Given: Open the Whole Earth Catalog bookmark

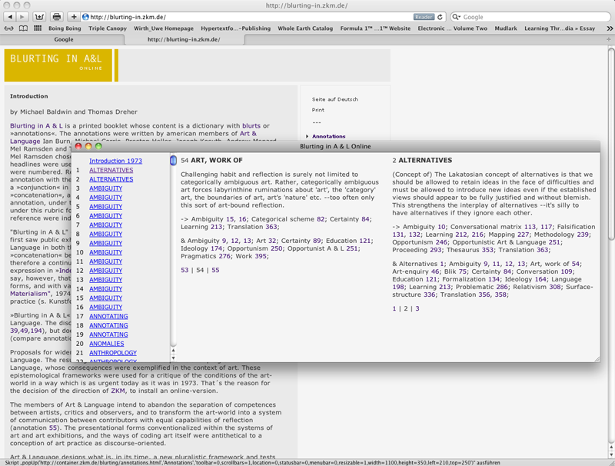Looking at the screenshot, I should pyautogui.click(x=305, y=28).
